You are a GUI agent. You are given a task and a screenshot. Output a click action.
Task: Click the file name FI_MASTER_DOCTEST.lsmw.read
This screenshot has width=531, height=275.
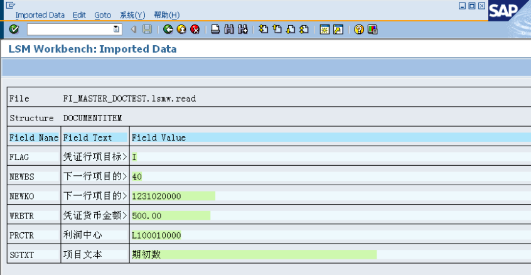tap(129, 99)
